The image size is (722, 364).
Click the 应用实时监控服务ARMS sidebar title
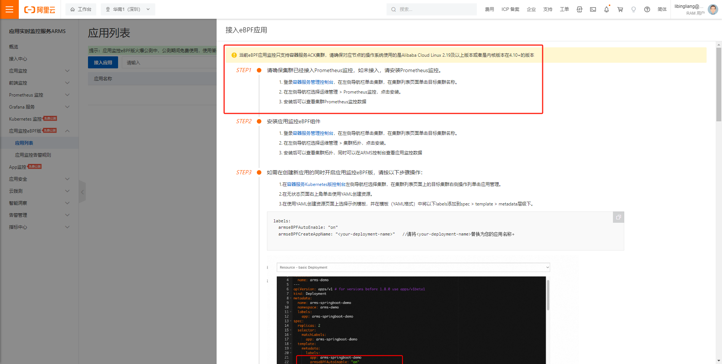tap(37, 31)
